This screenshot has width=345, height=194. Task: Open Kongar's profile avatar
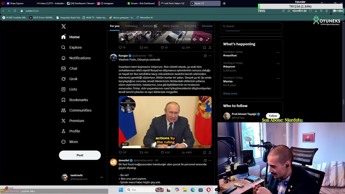pyautogui.click(x=113, y=57)
